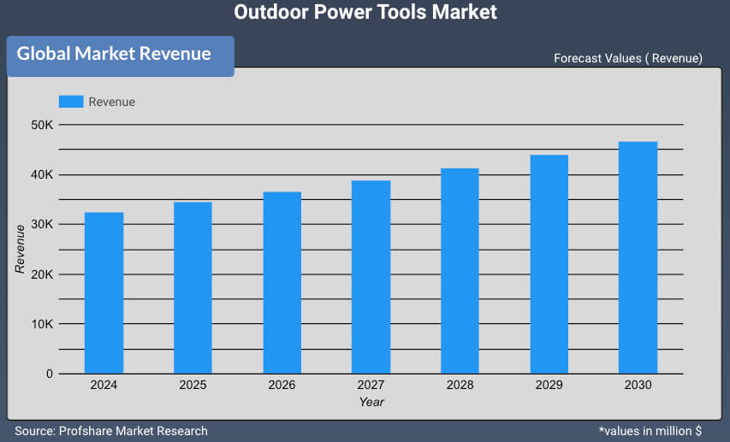Click the 2028 x-axis label
This screenshot has height=442, width=730.
click(x=460, y=385)
